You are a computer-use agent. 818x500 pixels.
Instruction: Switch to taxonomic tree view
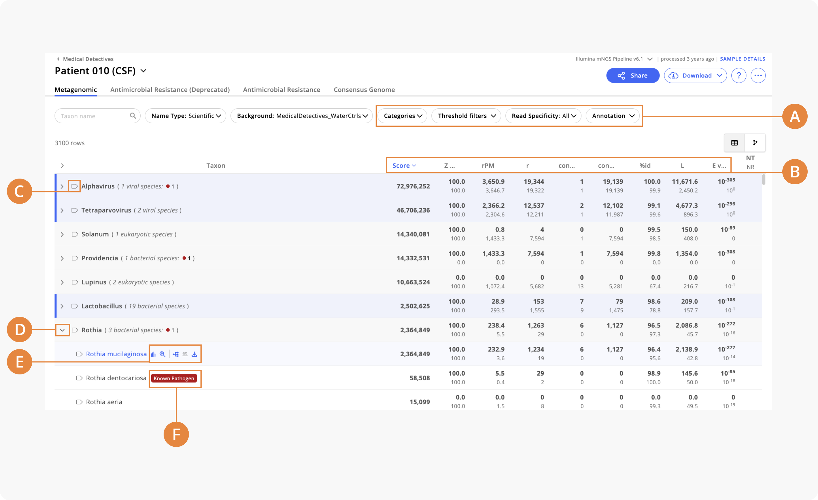pos(755,143)
